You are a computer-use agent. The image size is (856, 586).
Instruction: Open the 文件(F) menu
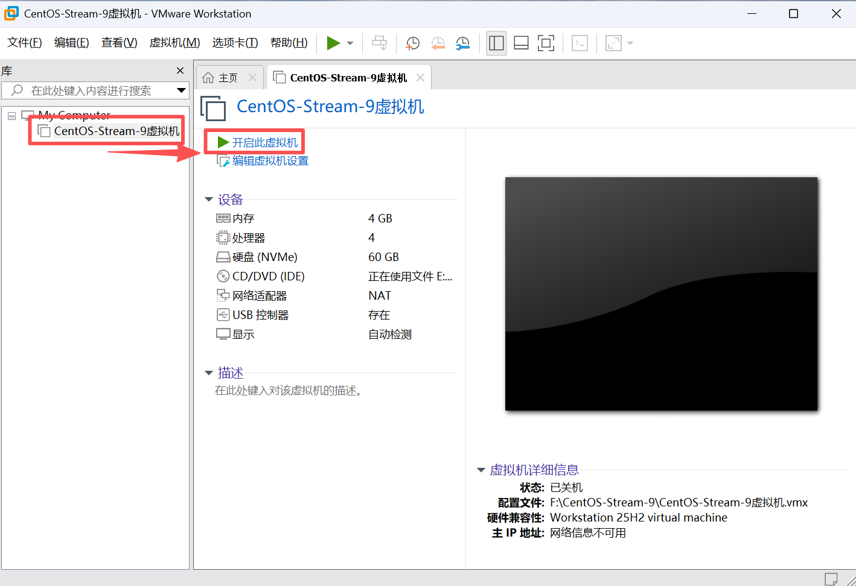[x=25, y=43]
